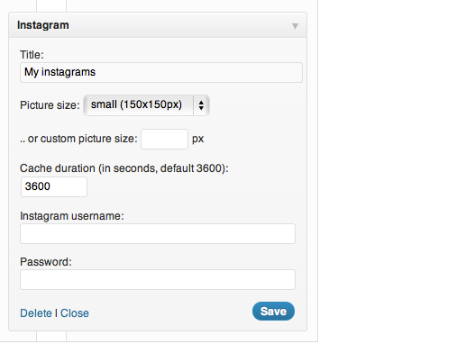This screenshot has width=466, height=344.
Task: Open the Picture size dropdown
Action: (x=146, y=105)
